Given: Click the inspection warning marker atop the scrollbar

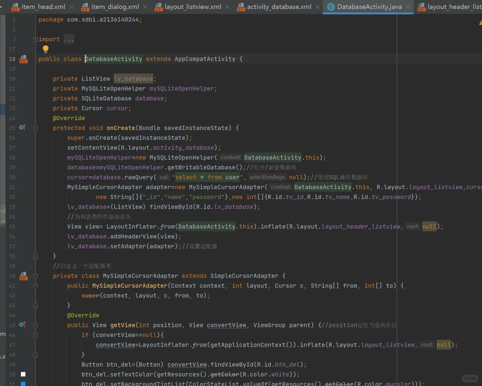Looking at the screenshot, I should (x=480, y=22).
